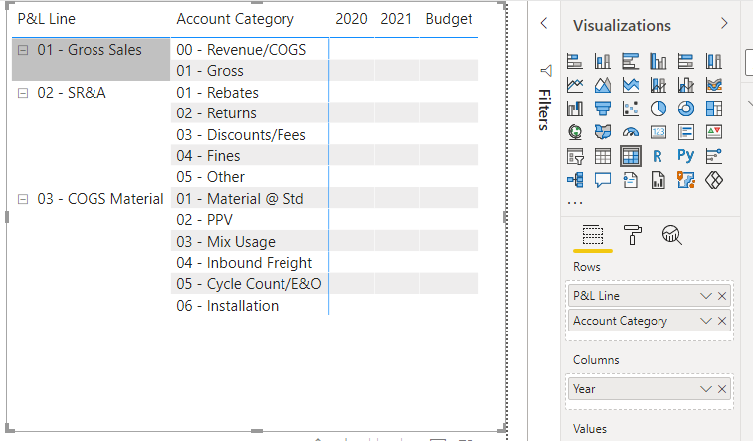The width and height of the screenshot is (753, 441).
Task: Select the Power Apps visual
Action: (714, 180)
